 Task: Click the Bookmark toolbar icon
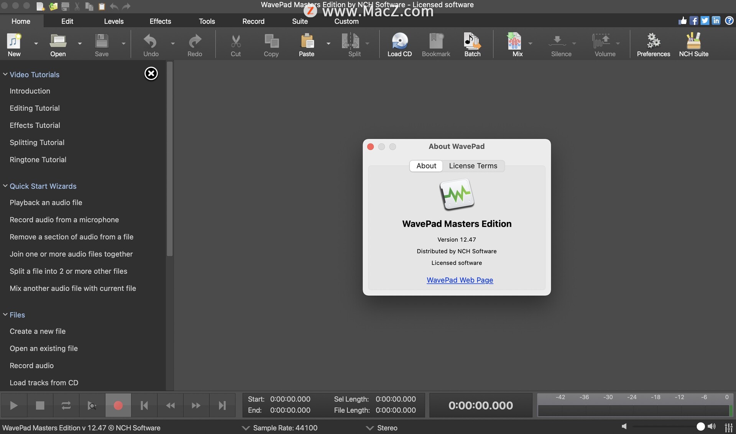436,41
